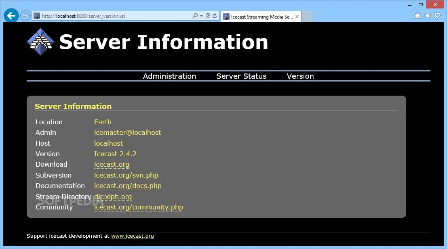Viewport: 447px width, 249px height.
Task: Open the icecast.org/svn.php link
Action: 126,175
